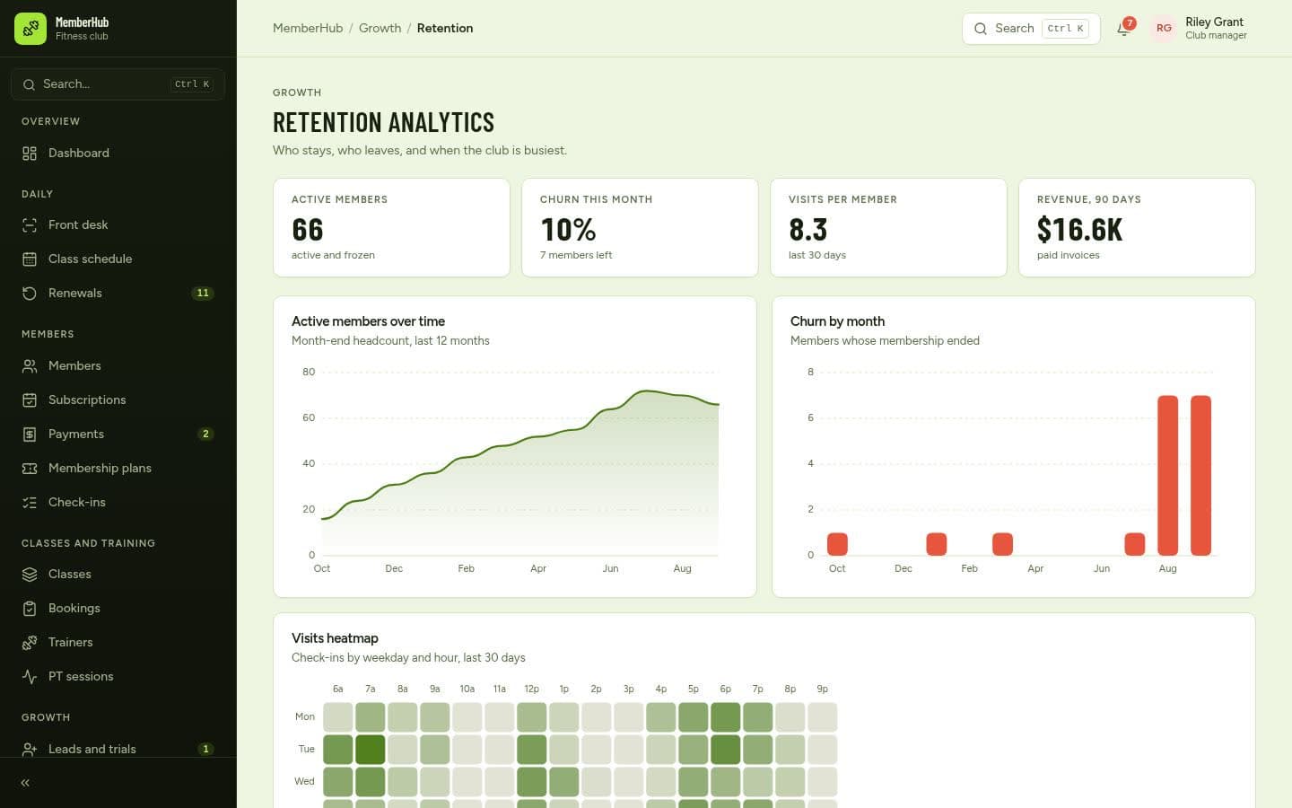1292x808 pixels.
Task: Click the Retention breadcrumb
Action: (445, 29)
